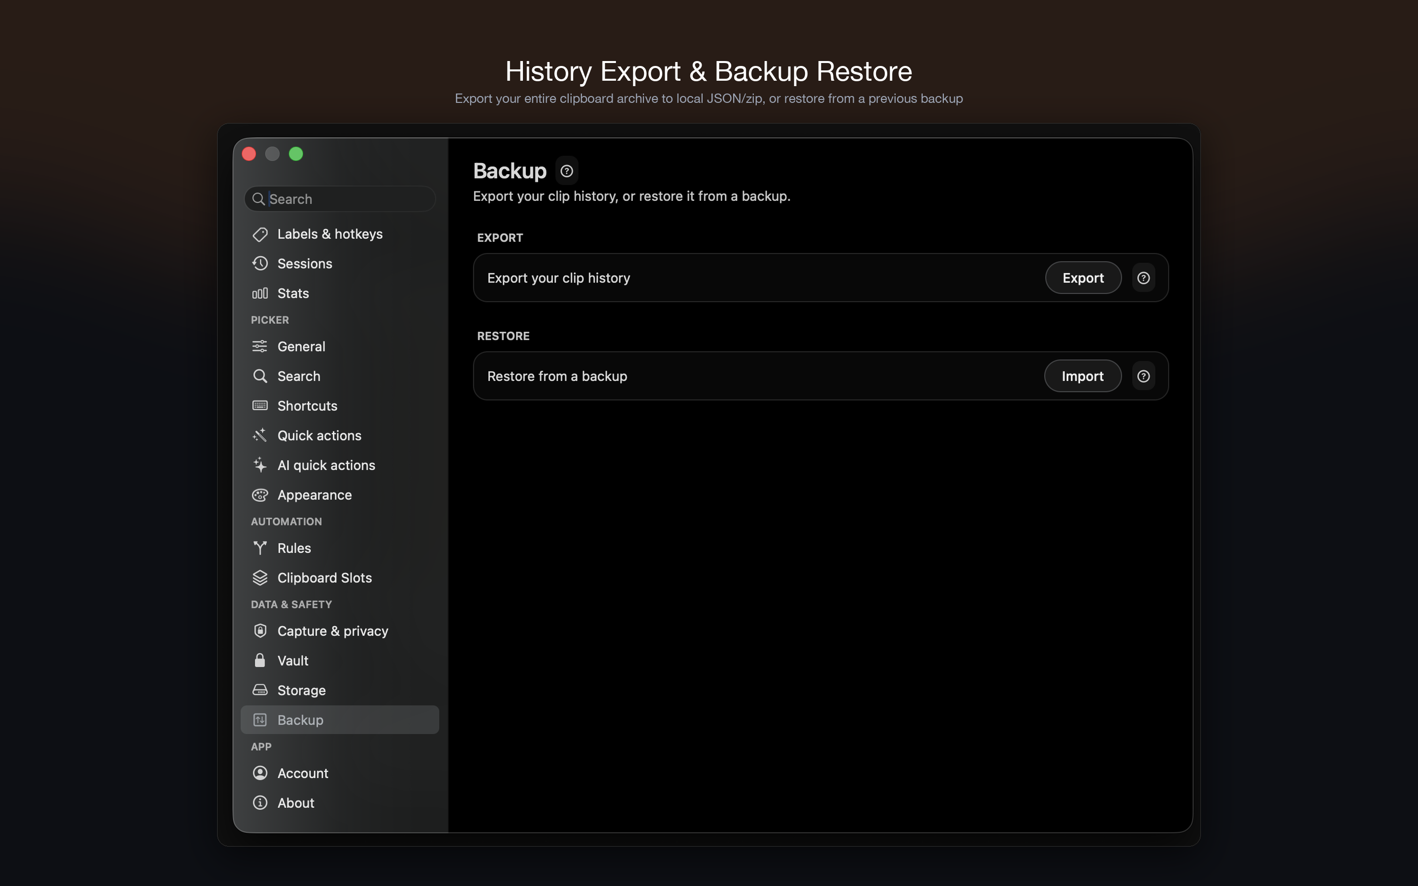
Task: Go to the Sessions page
Action: (340, 264)
